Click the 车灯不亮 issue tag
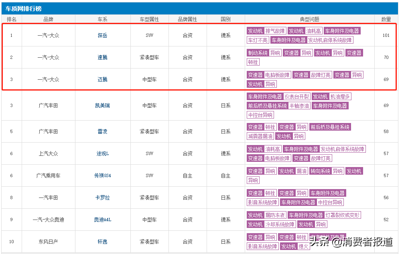 258,40
